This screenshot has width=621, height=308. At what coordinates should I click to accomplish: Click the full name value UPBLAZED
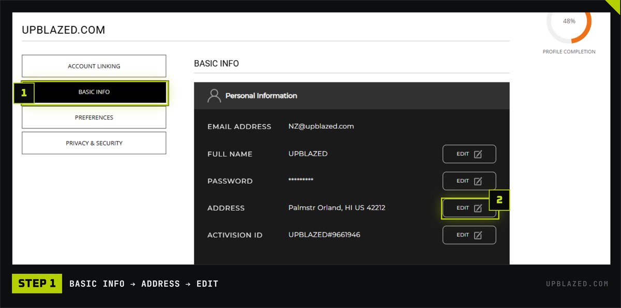click(x=308, y=154)
